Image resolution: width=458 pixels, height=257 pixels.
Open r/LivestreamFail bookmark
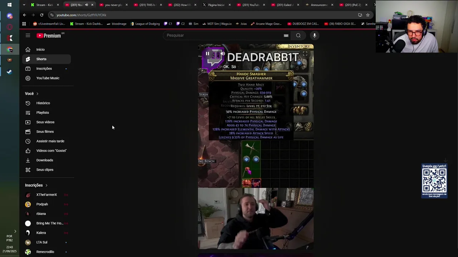[x=49, y=24]
